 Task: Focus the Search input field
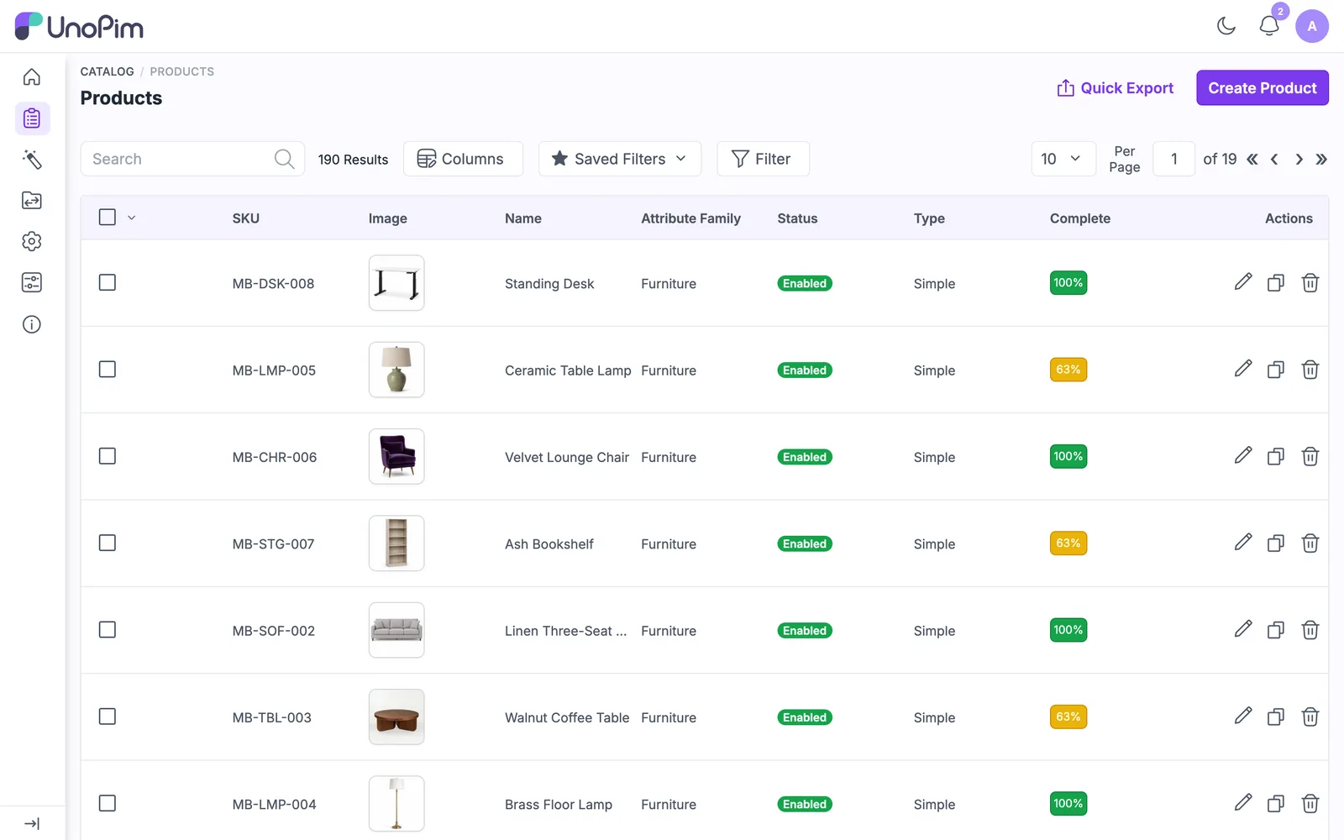click(192, 159)
